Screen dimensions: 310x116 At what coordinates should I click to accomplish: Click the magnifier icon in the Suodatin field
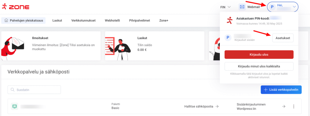[13, 90]
